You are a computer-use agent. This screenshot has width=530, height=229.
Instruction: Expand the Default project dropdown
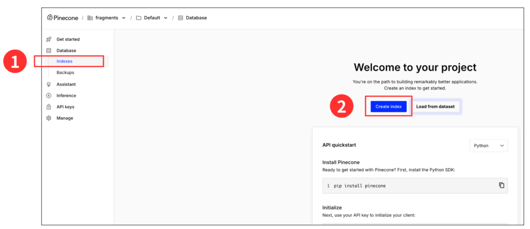coord(152,18)
